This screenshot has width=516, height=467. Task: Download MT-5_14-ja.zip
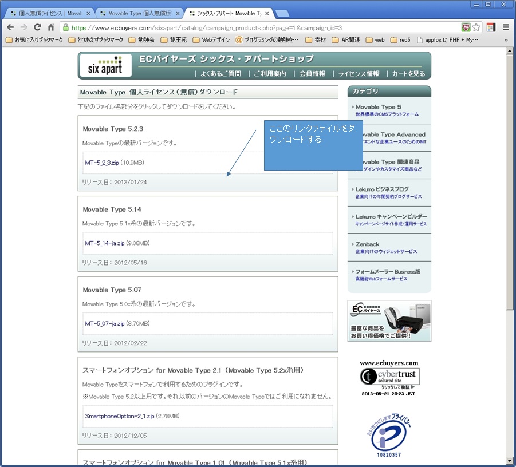click(105, 243)
